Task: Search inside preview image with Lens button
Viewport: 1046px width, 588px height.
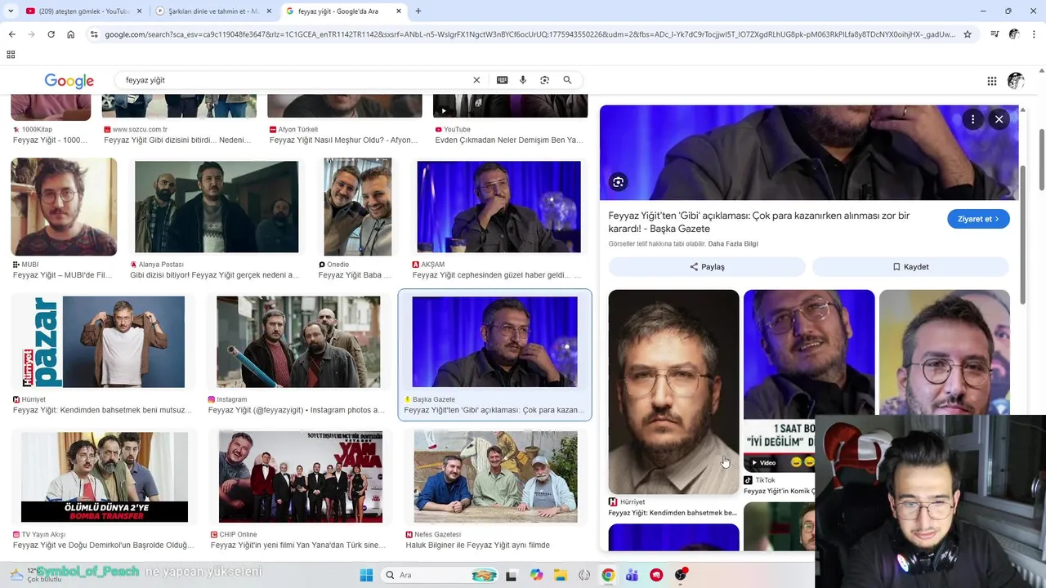Action: (619, 182)
